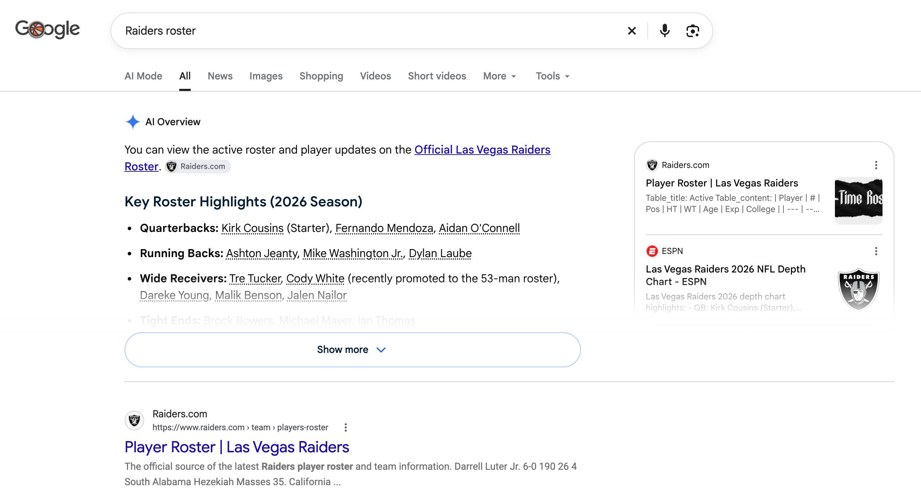Clear the search query with the X icon
Screen dimensions: 921x503
pos(632,31)
